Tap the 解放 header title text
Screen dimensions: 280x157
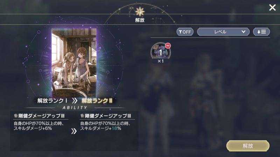pos(140,20)
